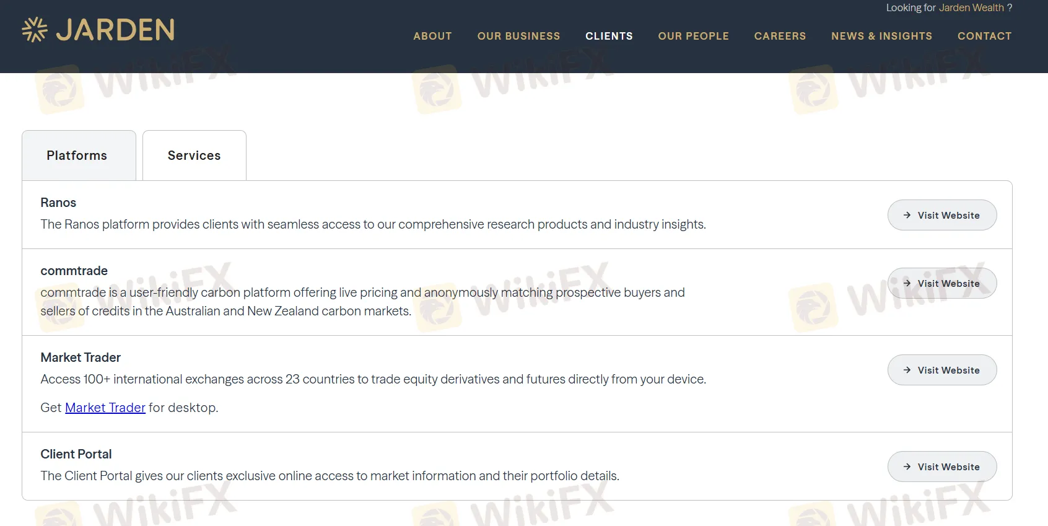Open the ABOUT menu item
The image size is (1048, 526).
point(433,36)
